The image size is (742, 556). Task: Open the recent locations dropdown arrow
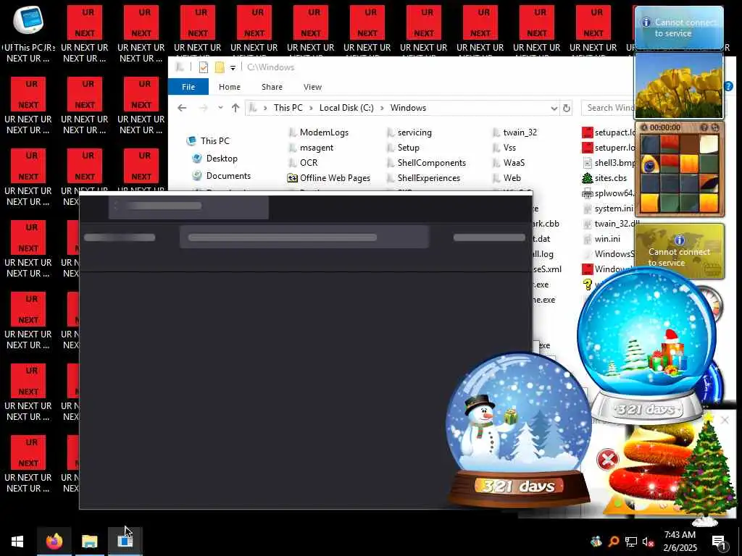(220, 108)
